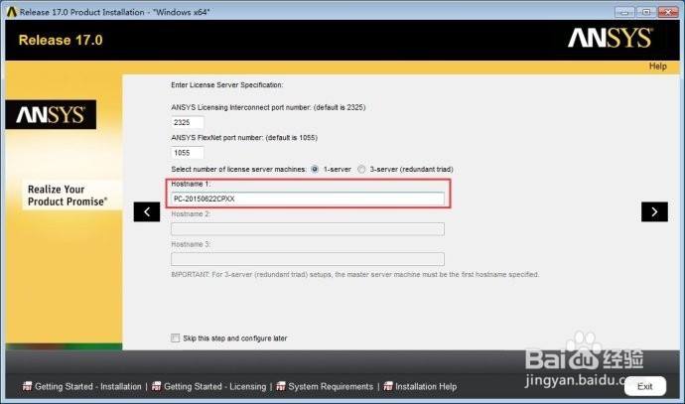
Task: Click PDF icon beside Getting Started - Licensing
Action: click(x=156, y=386)
